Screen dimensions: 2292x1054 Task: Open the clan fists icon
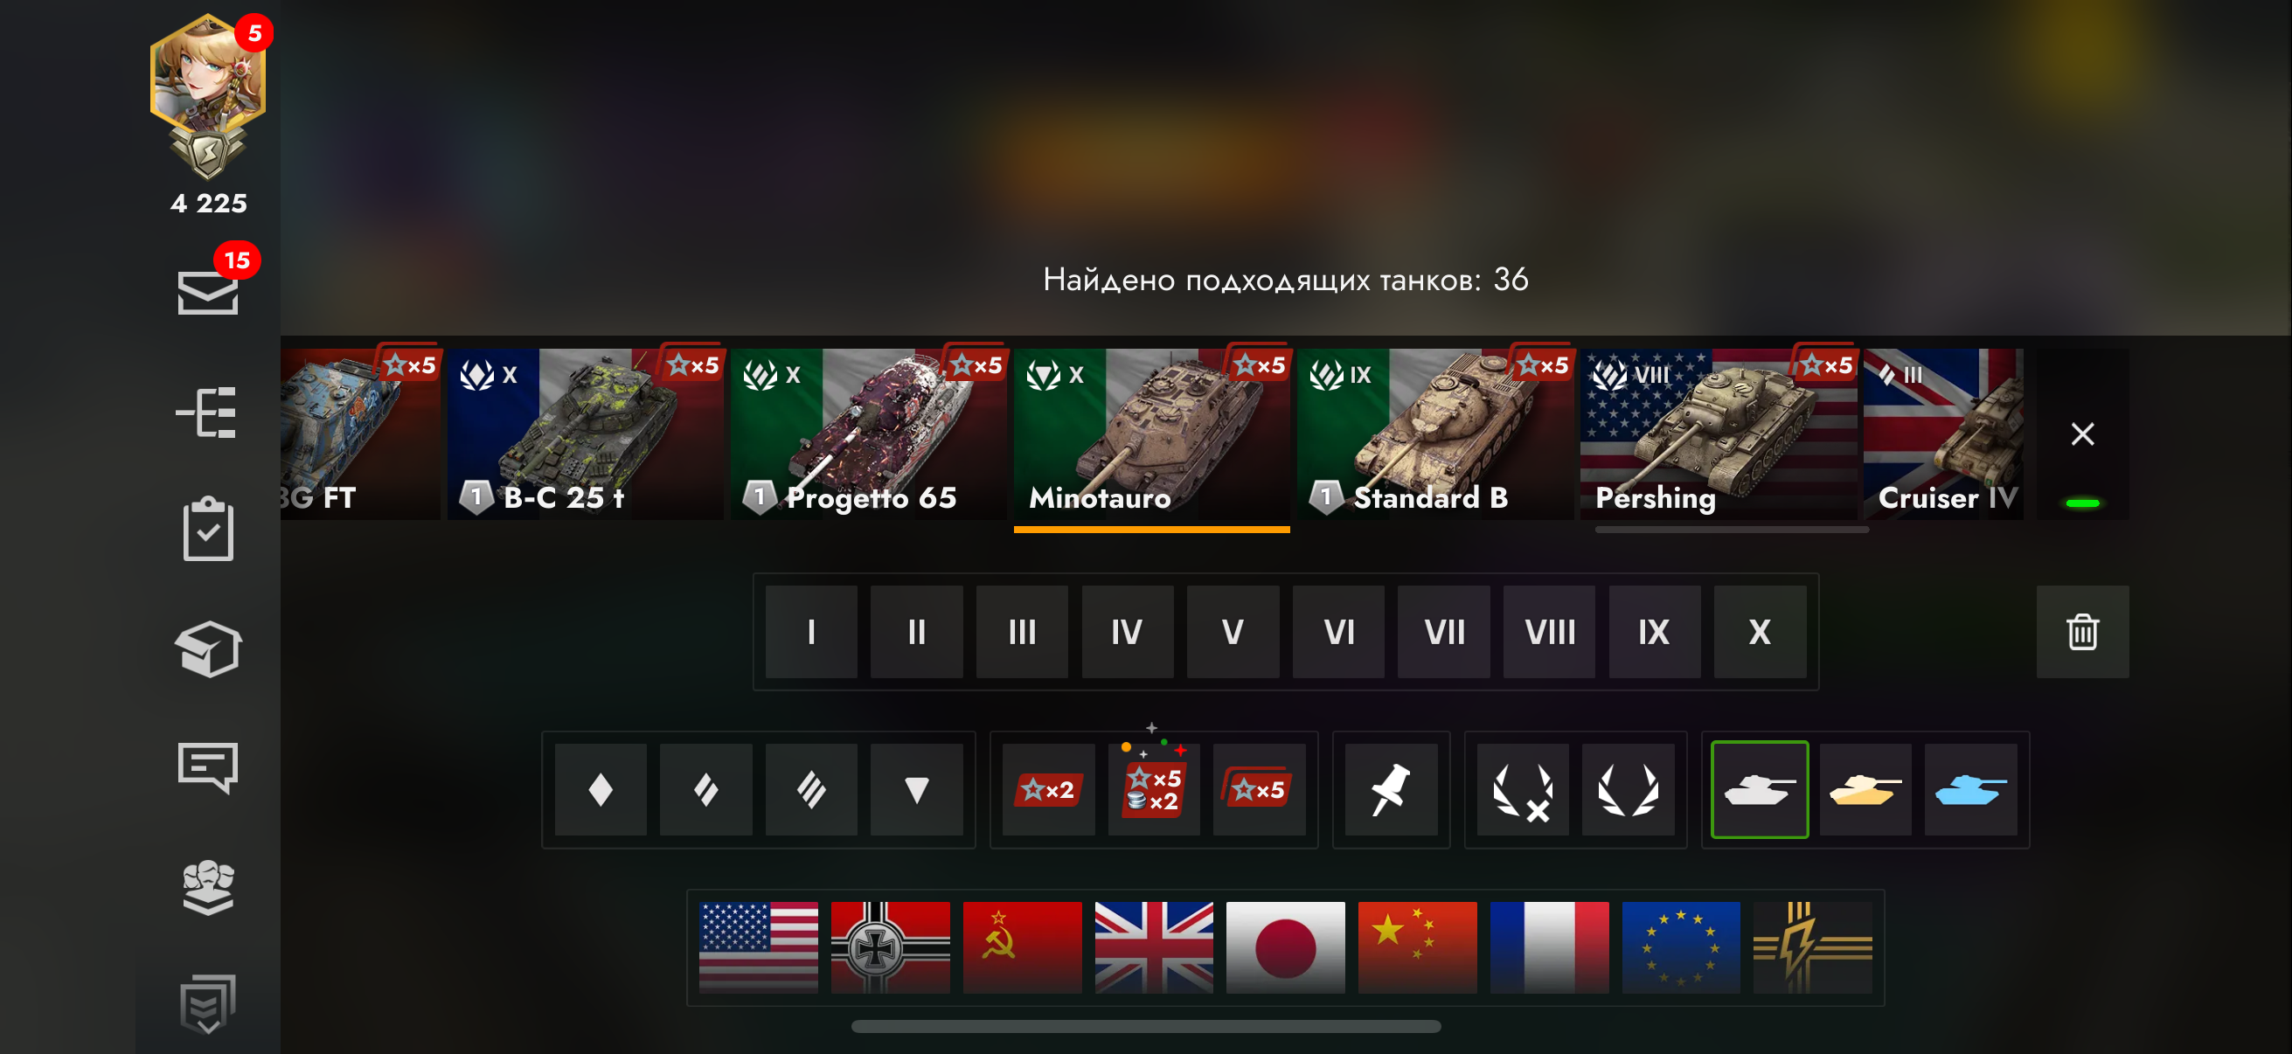tap(208, 887)
